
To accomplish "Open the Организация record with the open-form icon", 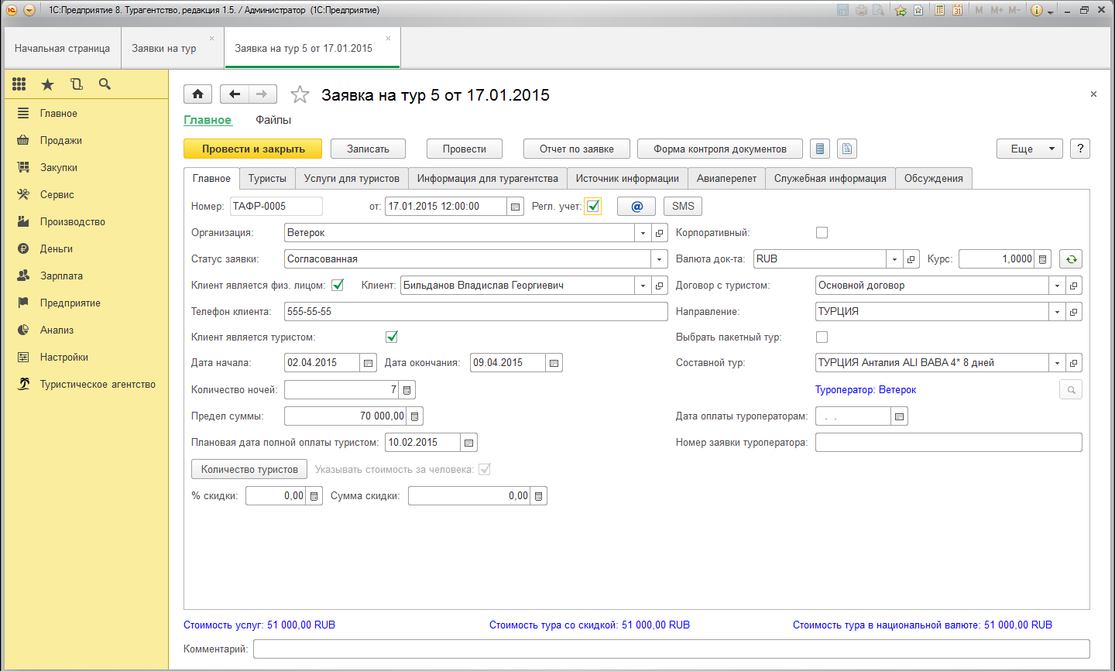I will coord(660,233).
